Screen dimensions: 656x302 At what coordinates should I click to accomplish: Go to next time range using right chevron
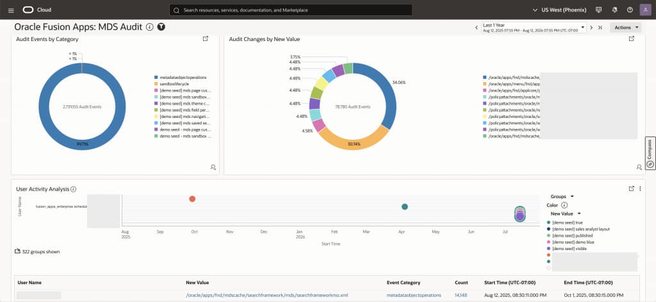[x=591, y=28]
